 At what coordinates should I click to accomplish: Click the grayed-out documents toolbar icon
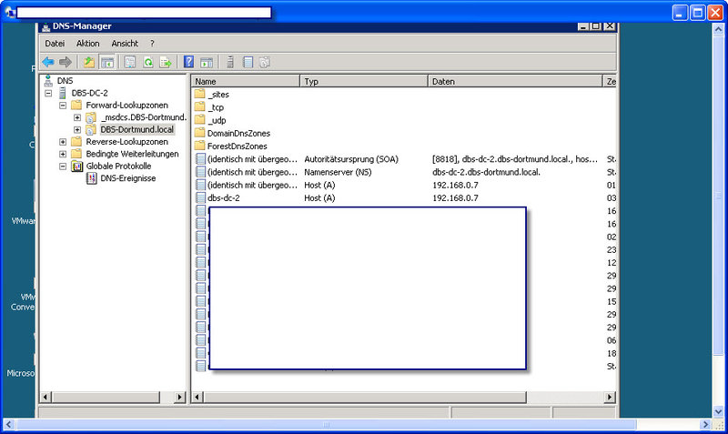265,62
